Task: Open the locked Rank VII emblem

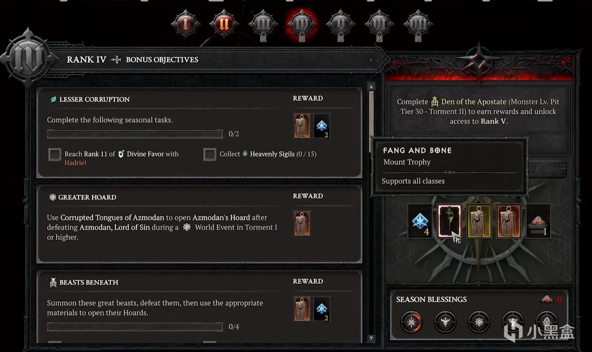Action: [x=418, y=25]
